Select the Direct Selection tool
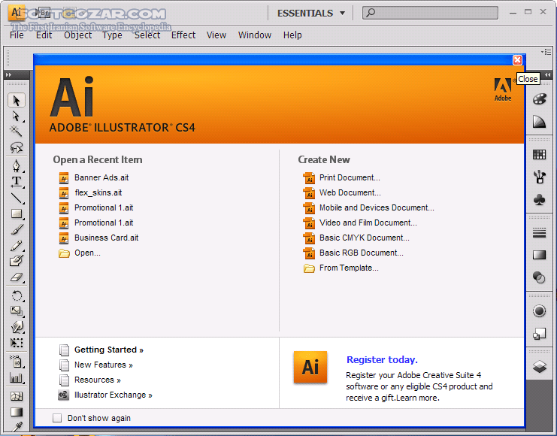This screenshot has width=557, height=436. coord(17,117)
